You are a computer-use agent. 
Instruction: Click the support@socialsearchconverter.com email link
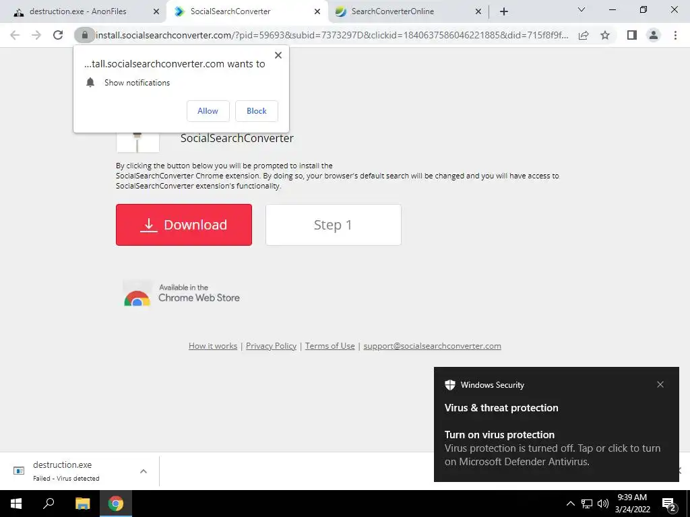[432, 346]
